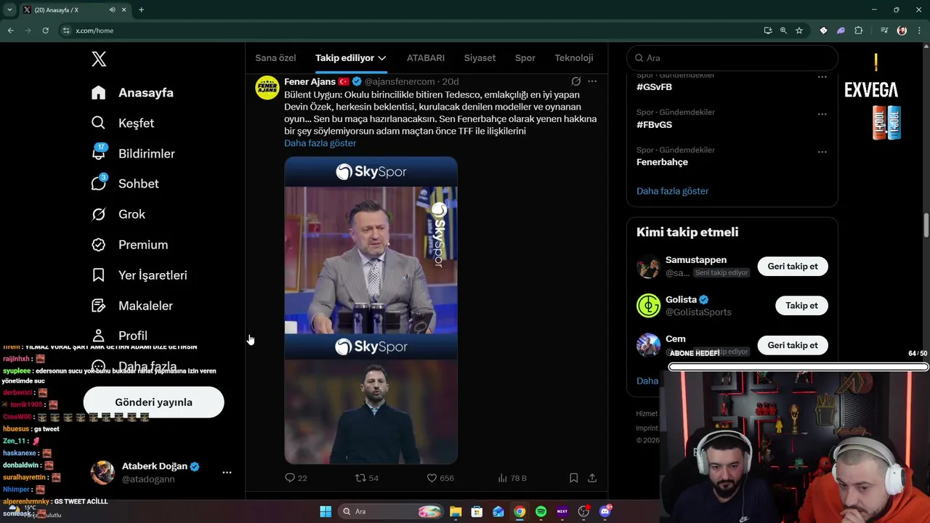The image size is (930, 523).
Task: Open more options for #FBvGS trend
Action: [x=822, y=114]
